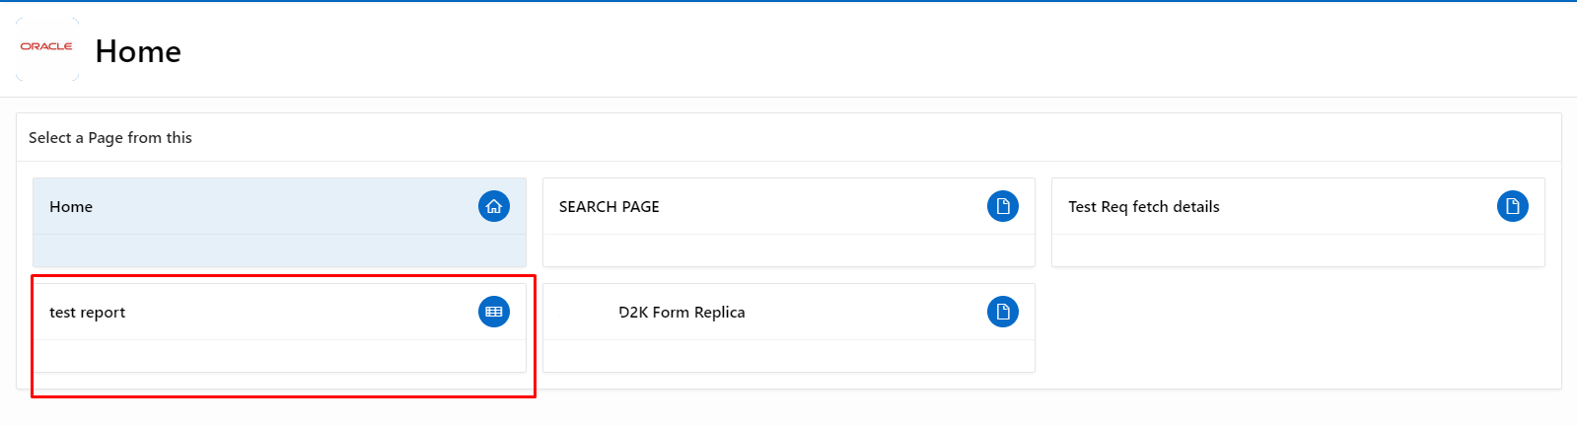Click the house icon on Home card

tap(494, 206)
